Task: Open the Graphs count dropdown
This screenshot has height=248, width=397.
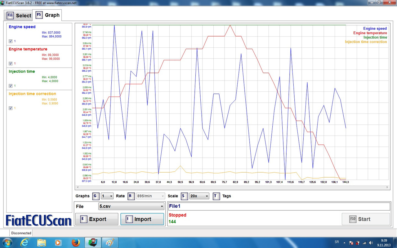Action: pos(107,196)
